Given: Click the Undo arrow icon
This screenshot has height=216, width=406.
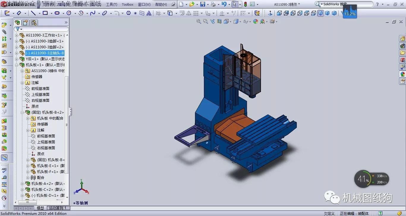Looking at the screenshot, I should 224,4.
